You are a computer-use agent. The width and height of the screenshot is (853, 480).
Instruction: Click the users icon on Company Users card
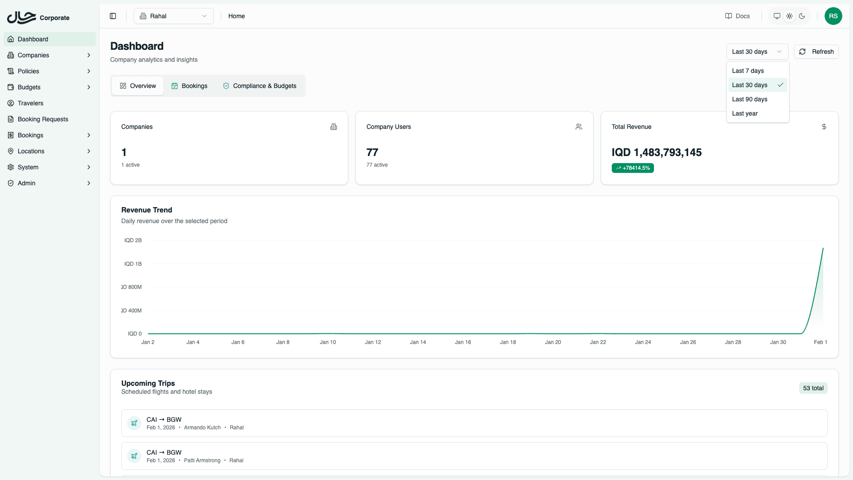coord(578,127)
